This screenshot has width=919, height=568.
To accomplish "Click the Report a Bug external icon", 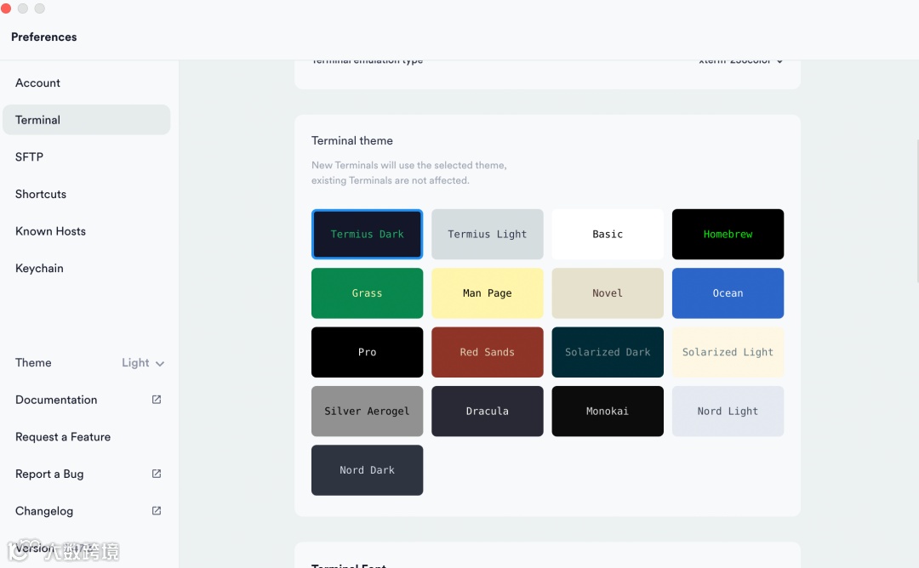I will (157, 473).
